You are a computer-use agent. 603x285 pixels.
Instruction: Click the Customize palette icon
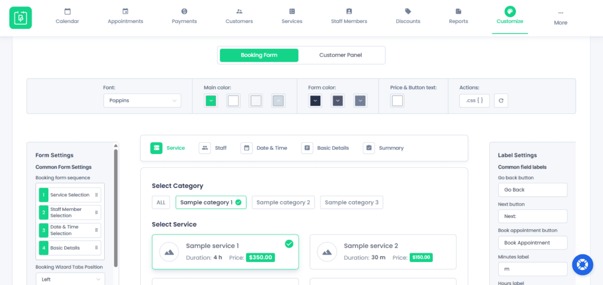tap(510, 11)
